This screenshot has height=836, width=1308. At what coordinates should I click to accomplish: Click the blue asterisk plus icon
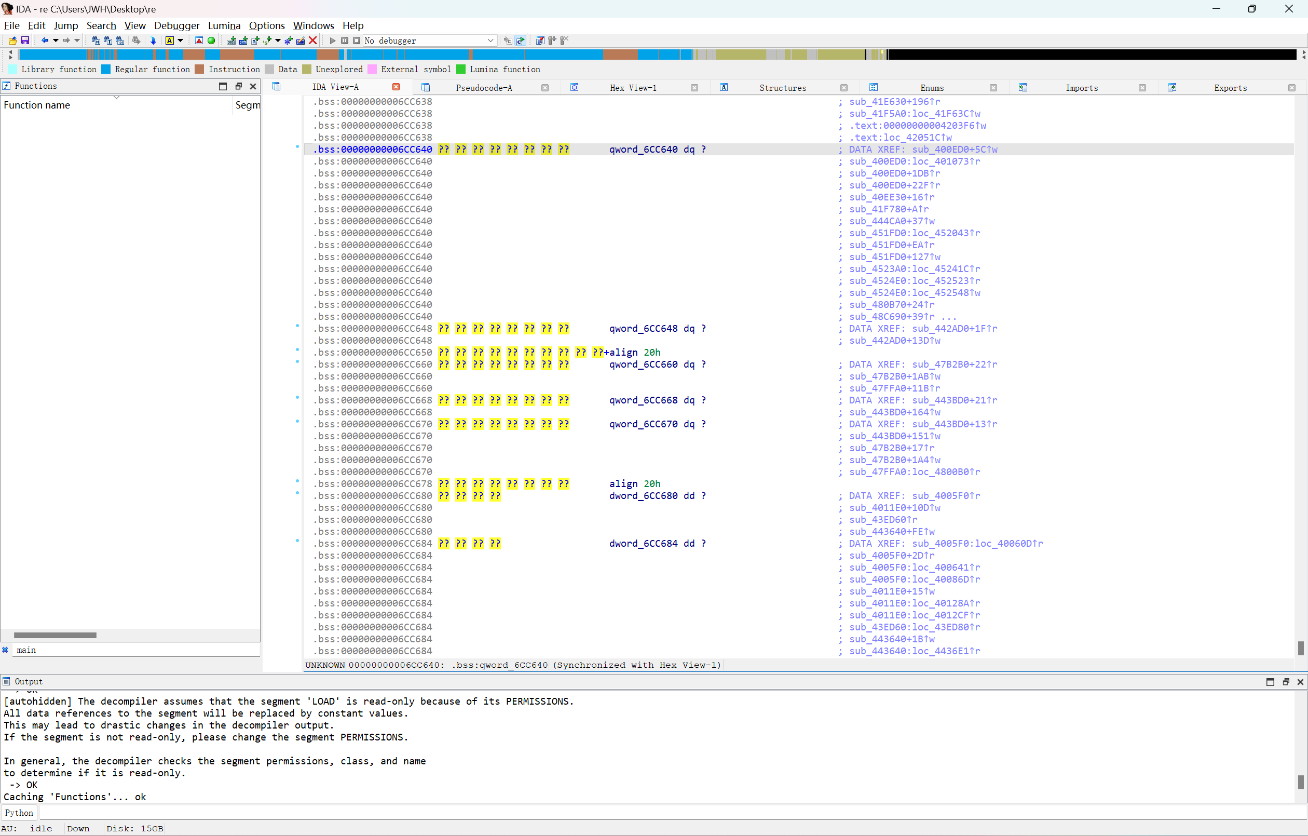(x=289, y=41)
